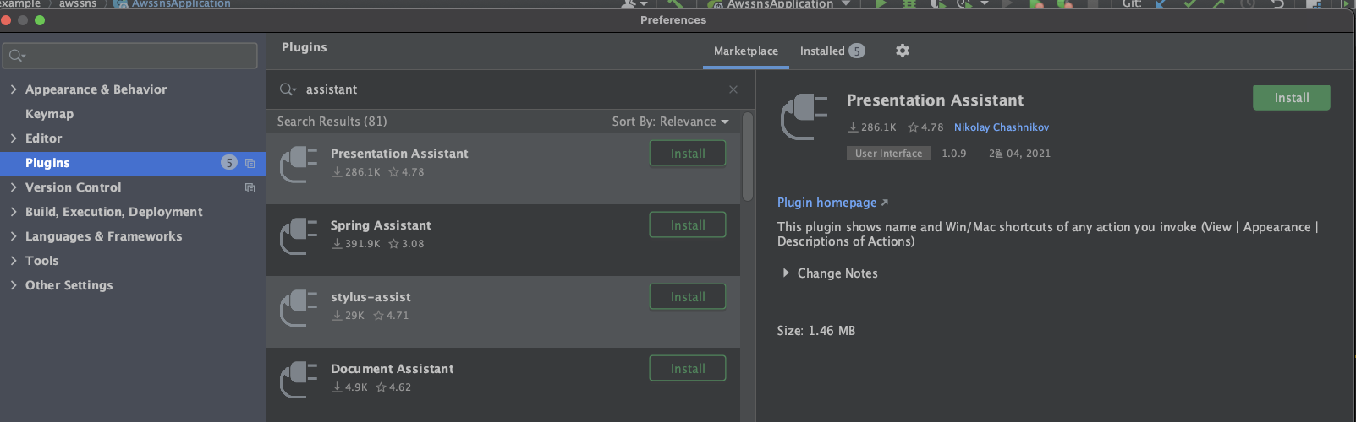The height and width of the screenshot is (422, 1356).
Task: Click the Size: 1.46 MB text
Action: [816, 331]
